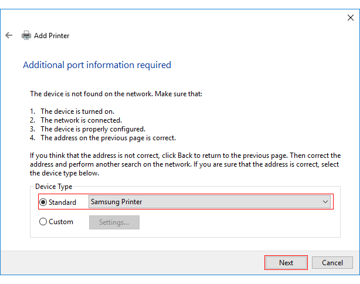This screenshot has width=360, height=284.
Task: Select the Standard device type radio button
Action: point(43,202)
